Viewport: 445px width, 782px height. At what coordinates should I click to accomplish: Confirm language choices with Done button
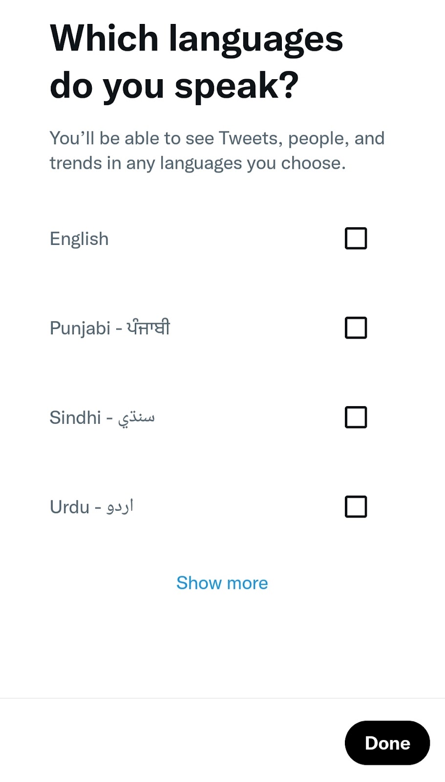pyautogui.click(x=387, y=743)
